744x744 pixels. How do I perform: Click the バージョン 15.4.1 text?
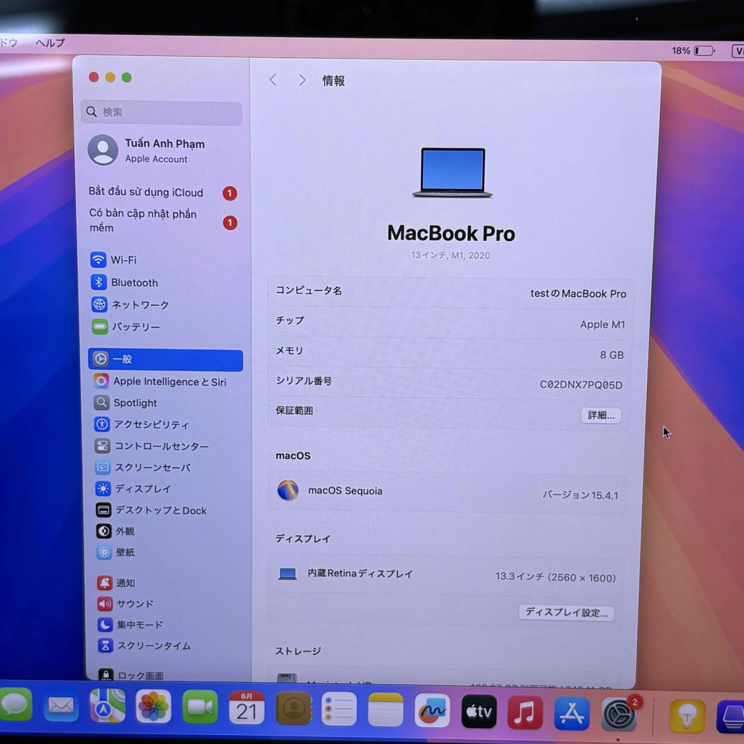pos(580,495)
